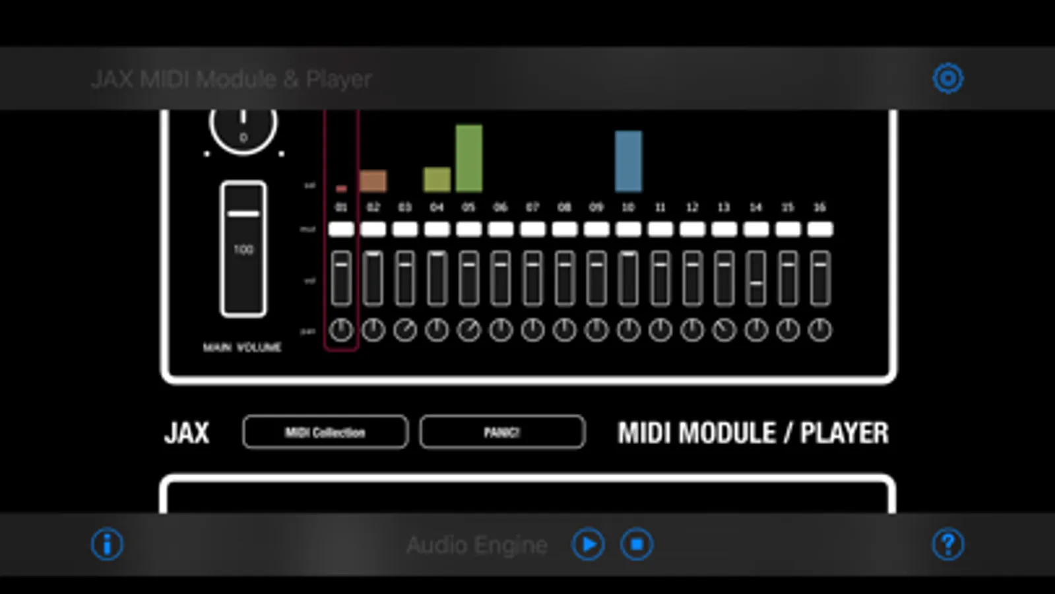
Task: Toggle mute for channel 09
Action: coord(596,229)
